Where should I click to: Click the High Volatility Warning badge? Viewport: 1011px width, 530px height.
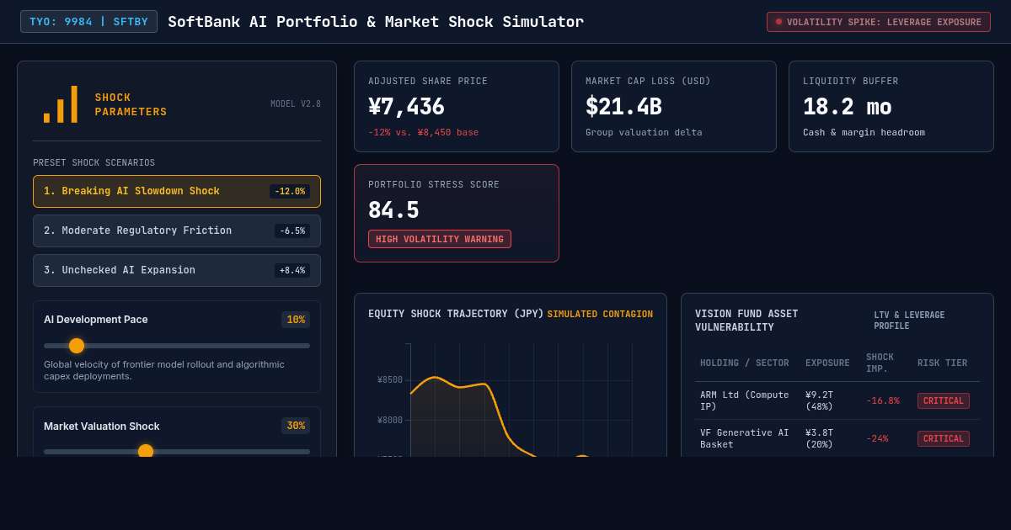point(440,239)
